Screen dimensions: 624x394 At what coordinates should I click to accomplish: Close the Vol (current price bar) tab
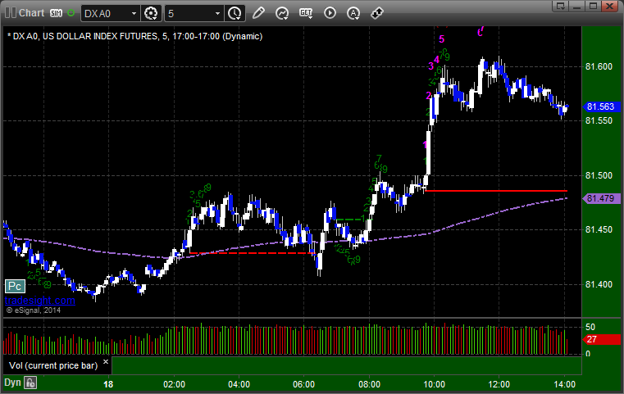(x=106, y=362)
